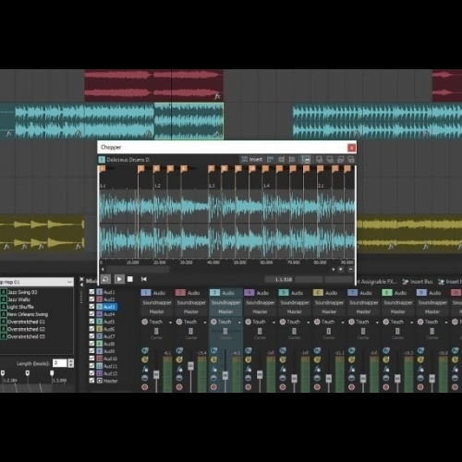Open the FX chain of mixer channel 1
462x462 pixels.
click(145, 369)
